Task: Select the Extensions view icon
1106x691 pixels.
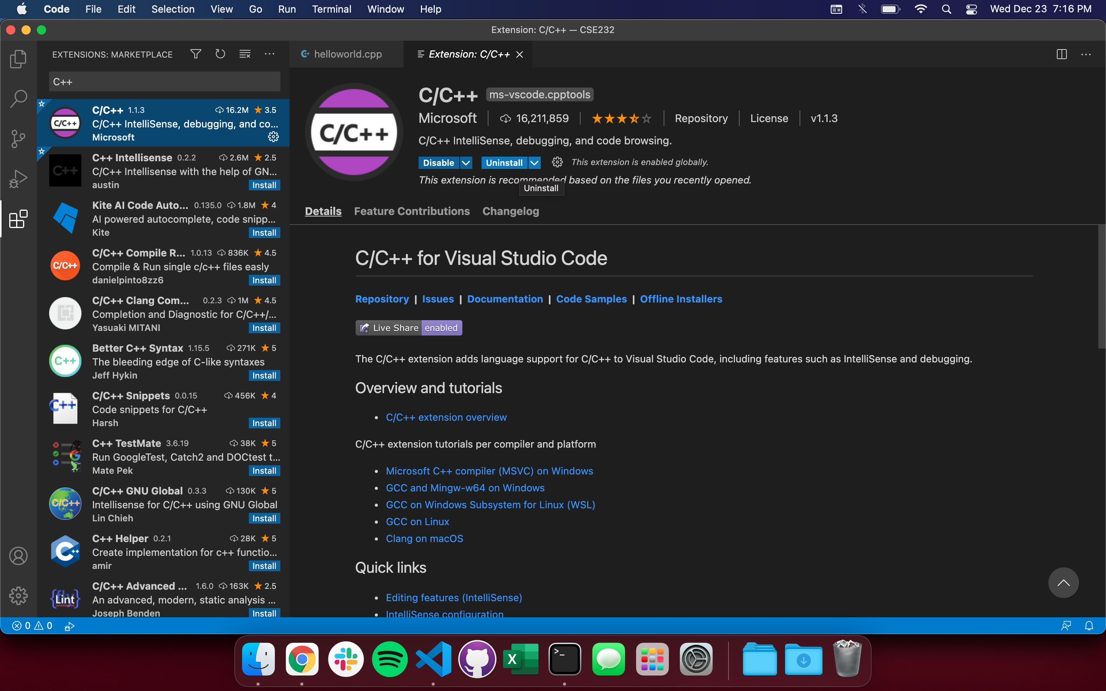Action: (18, 219)
